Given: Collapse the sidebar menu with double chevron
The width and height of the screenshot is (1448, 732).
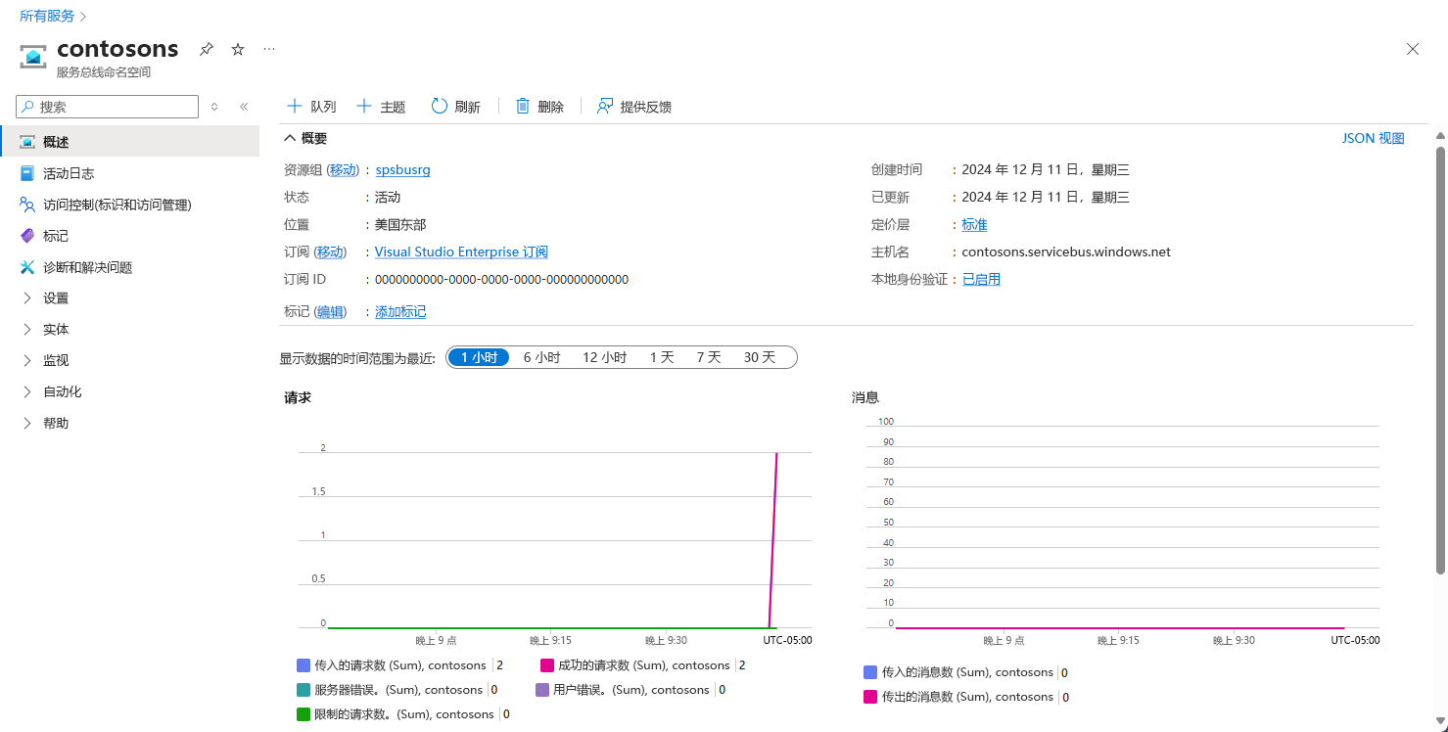Looking at the screenshot, I should pyautogui.click(x=244, y=107).
